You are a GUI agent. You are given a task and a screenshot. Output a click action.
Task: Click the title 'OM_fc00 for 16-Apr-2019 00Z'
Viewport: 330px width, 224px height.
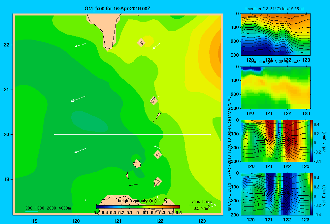[x=117, y=9]
